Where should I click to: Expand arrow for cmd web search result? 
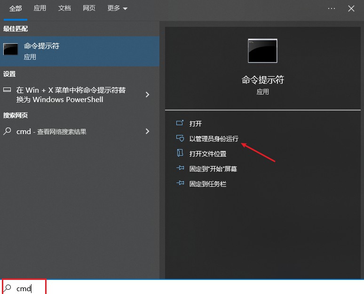147,131
